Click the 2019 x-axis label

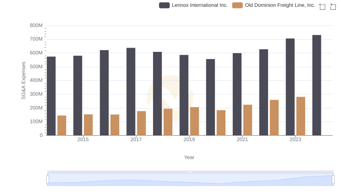pyautogui.click(x=189, y=139)
